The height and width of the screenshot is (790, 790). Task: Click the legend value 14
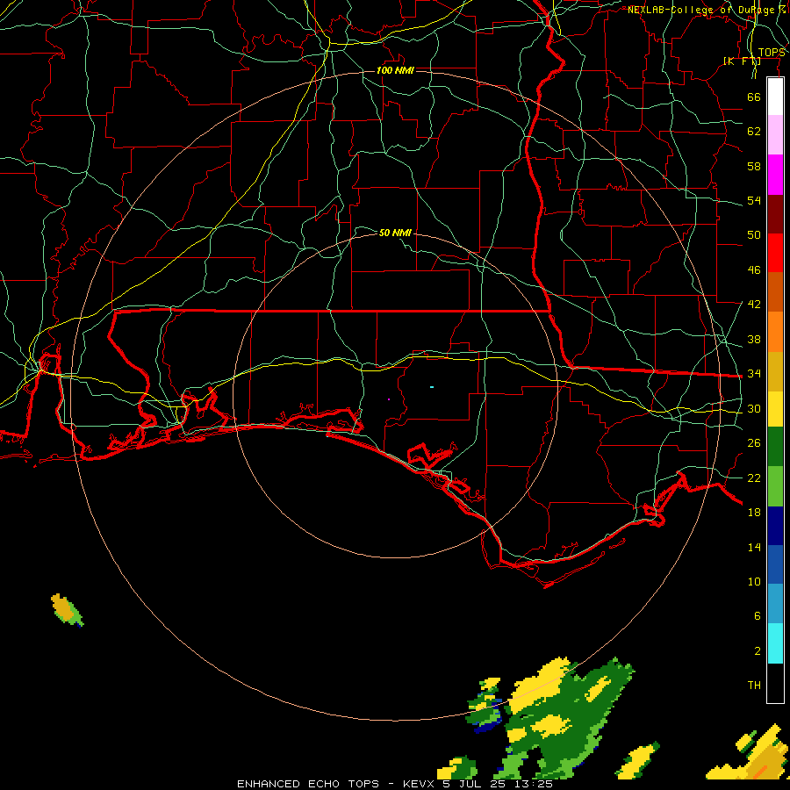click(754, 547)
